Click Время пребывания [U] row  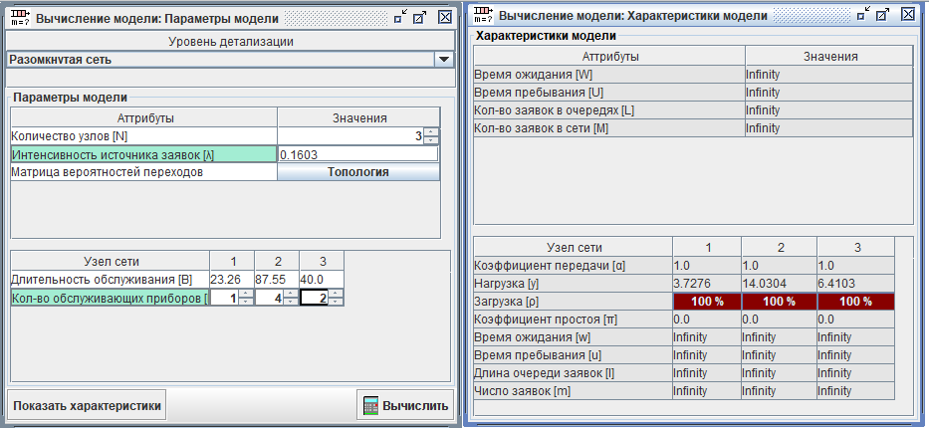click(693, 93)
